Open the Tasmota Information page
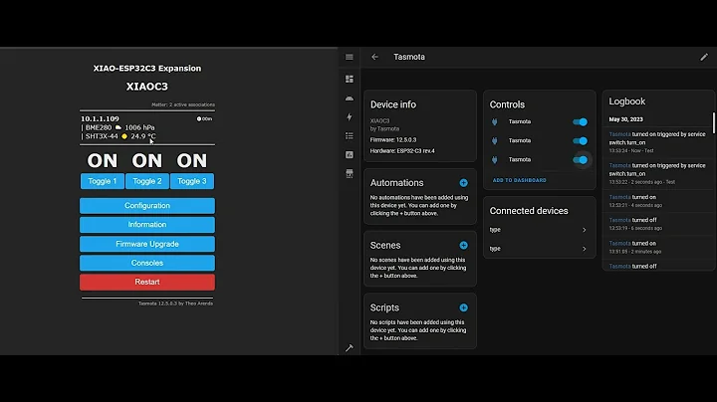717x402 pixels. [146, 225]
